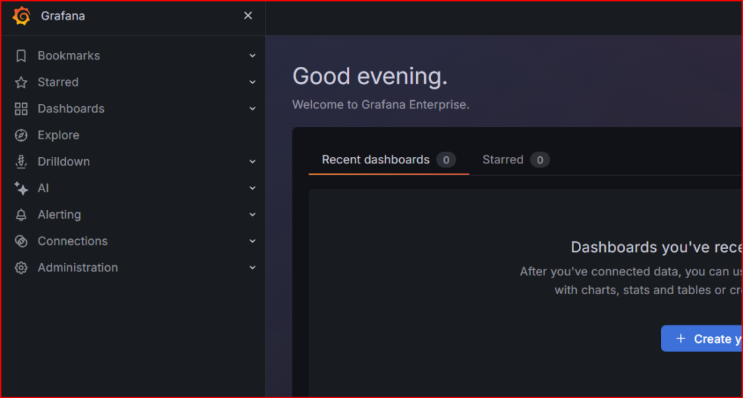The image size is (743, 398).
Task: Click the Dashboards grid icon
Action: (x=21, y=109)
